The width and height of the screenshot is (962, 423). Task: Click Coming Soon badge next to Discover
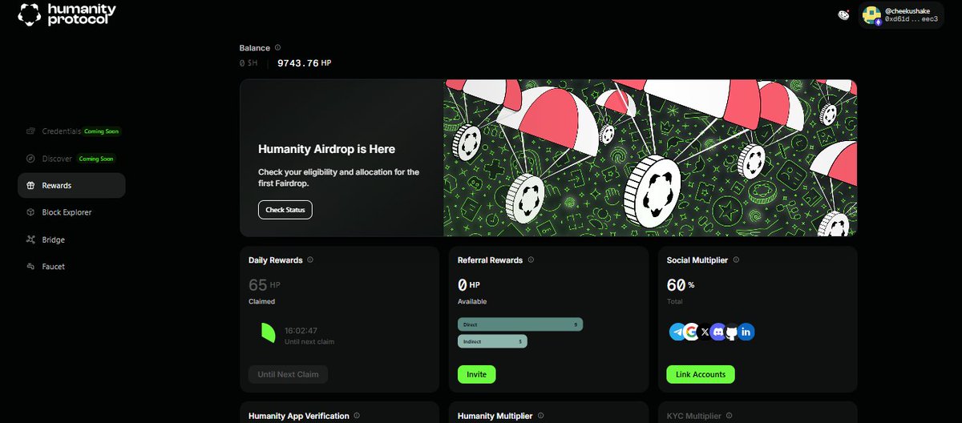(x=95, y=159)
